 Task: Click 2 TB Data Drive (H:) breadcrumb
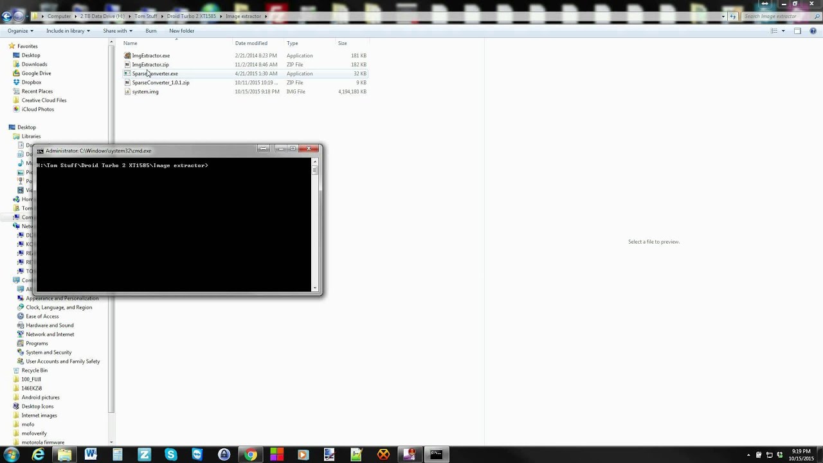[x=102, y=16]
